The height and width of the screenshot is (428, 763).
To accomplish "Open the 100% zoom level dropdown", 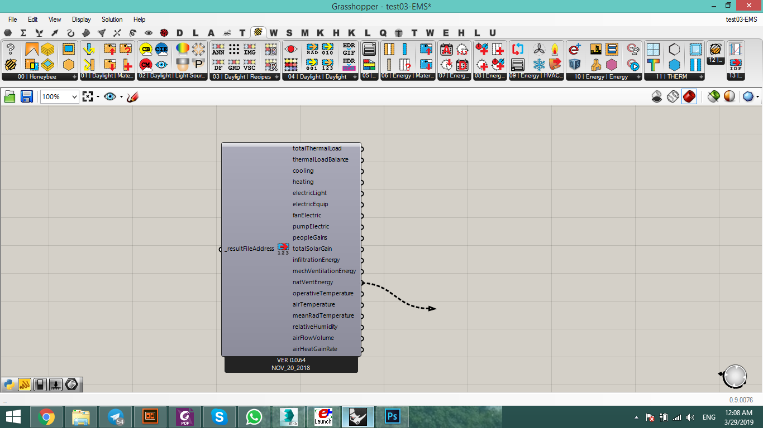I will [x=59, y=96].
